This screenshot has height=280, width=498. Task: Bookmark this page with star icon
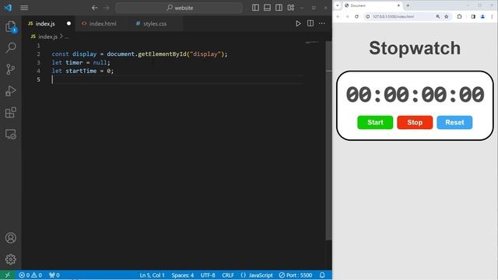click(446, 16)
